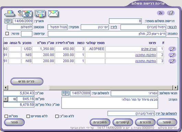This screenshot has height=132, width=182.
Task: Click the quantity cell showing 3
Action: (x=80, y=49)
